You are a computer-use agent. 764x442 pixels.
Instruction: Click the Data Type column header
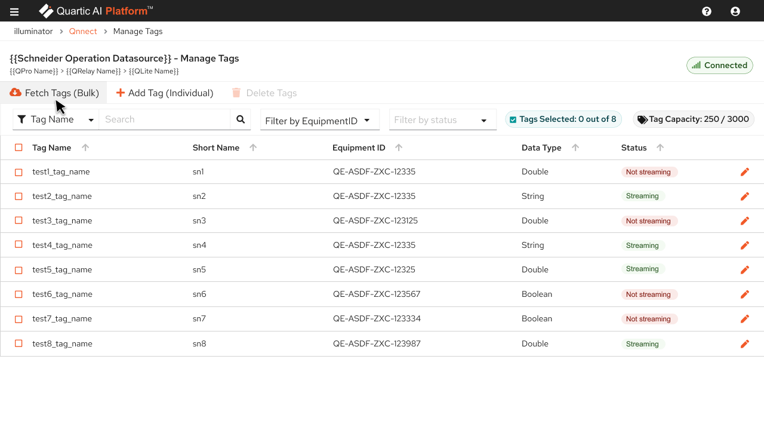coord(541,148)
